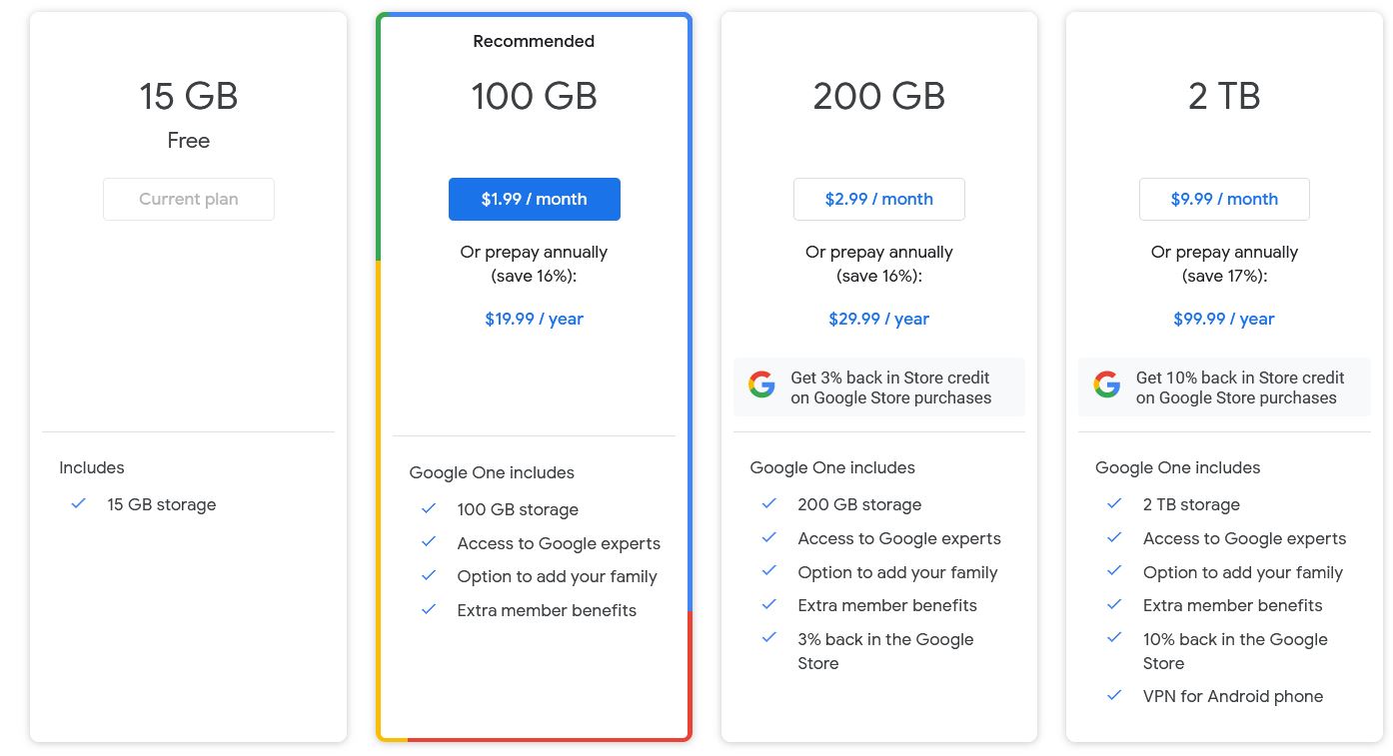Image resolution: width=1393 pixels, height=756 pixels.
Task: Click checkmark beside 15 GB storage
Action: [x=79, y=504]
